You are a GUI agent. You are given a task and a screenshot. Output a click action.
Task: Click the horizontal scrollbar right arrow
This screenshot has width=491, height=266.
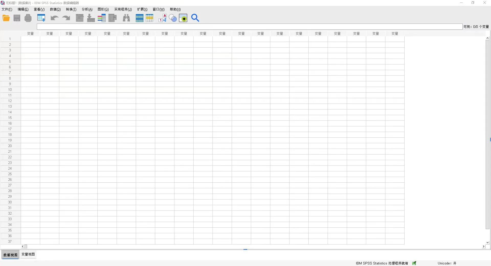[483, 246]
